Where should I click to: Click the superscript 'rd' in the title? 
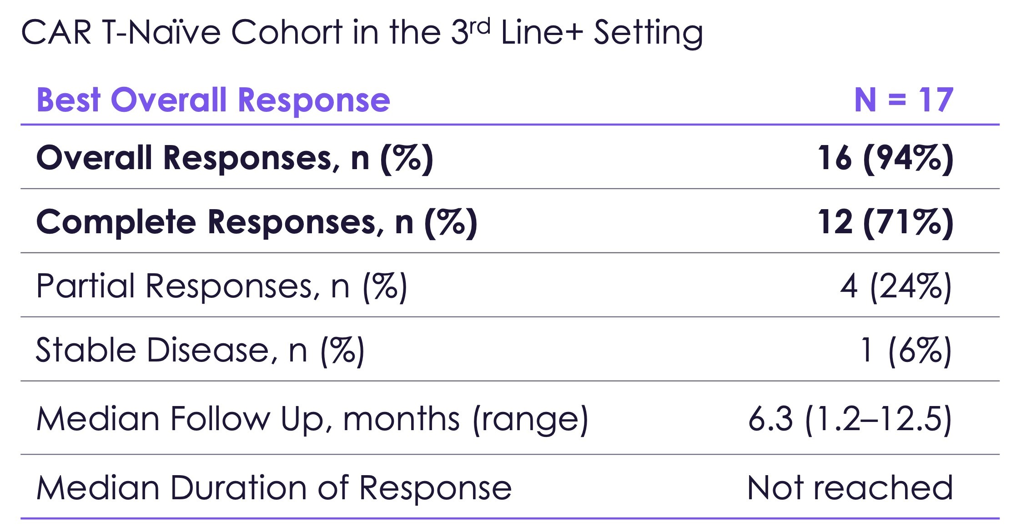click(x=480, y=26)
